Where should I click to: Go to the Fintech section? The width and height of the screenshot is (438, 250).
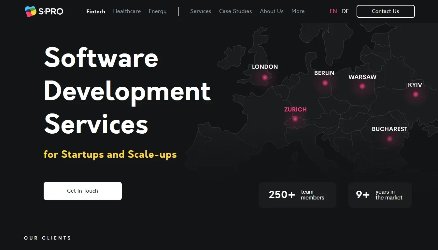tap(96, 11)
